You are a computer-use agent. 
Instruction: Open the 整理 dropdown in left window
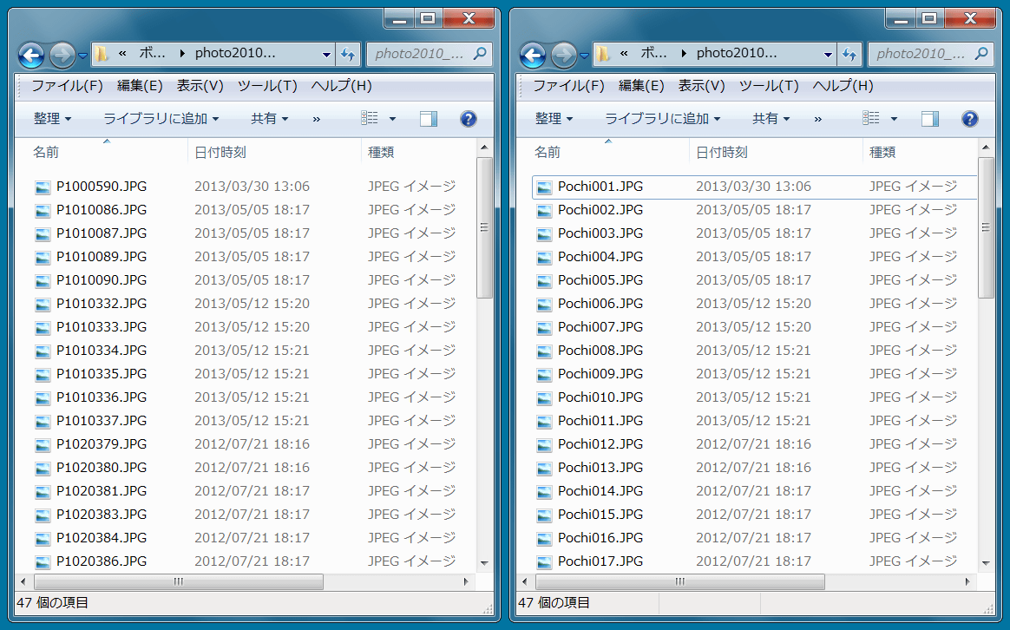(52, 119)
